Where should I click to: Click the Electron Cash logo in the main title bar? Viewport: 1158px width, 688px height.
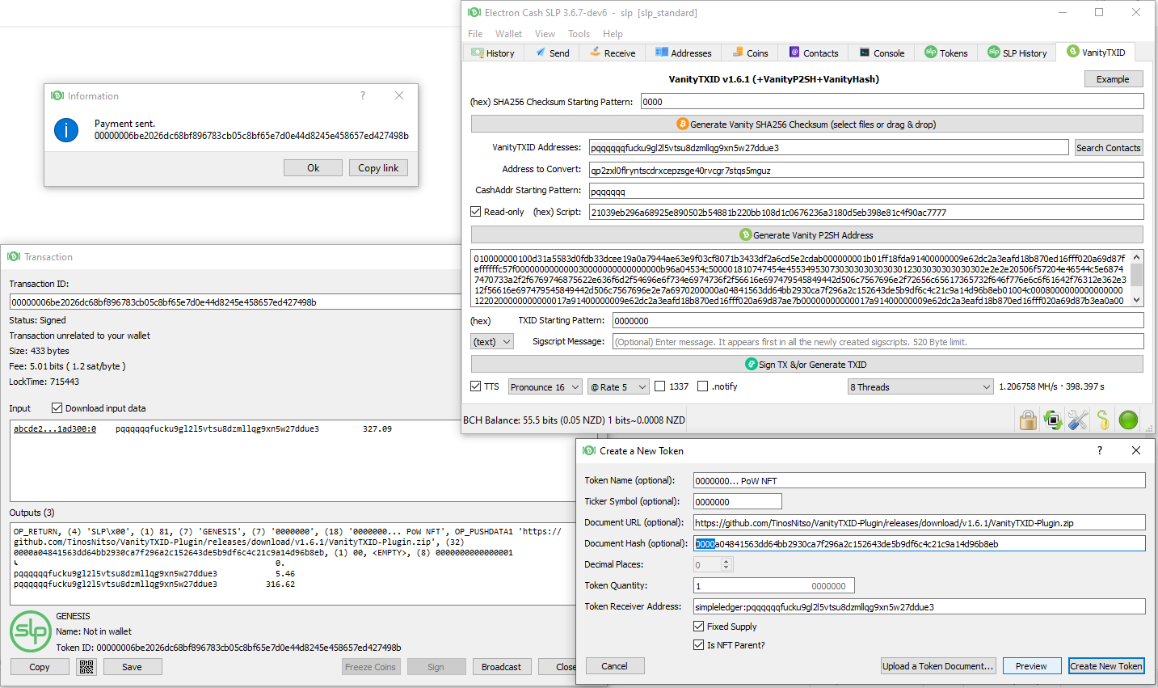click(474, 12)
